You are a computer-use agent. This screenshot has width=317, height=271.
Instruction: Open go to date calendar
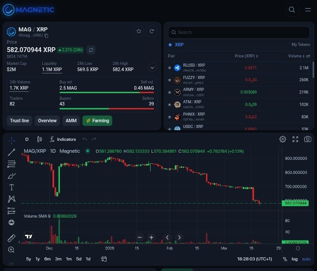[104, 259]
